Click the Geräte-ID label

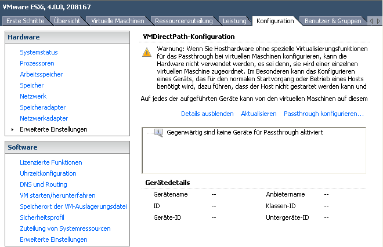(x=167, y=217)
